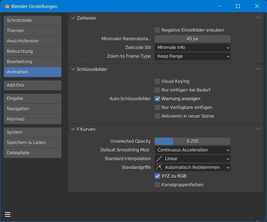Click the Linear interpolation icon
This screenshot has width=267, height=222.
(159, 159)
